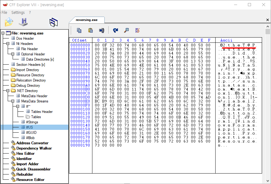Open the Address Converter tool
Screen dimensions: 271x184
[32, 143]
